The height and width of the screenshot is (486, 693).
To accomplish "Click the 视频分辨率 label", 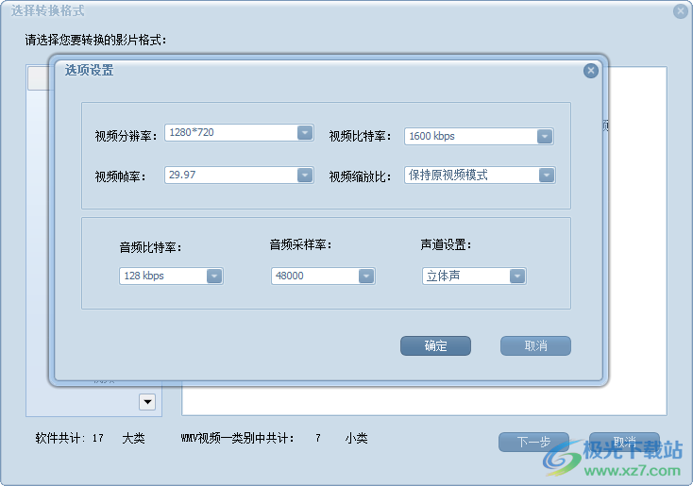I will point(126,136).
